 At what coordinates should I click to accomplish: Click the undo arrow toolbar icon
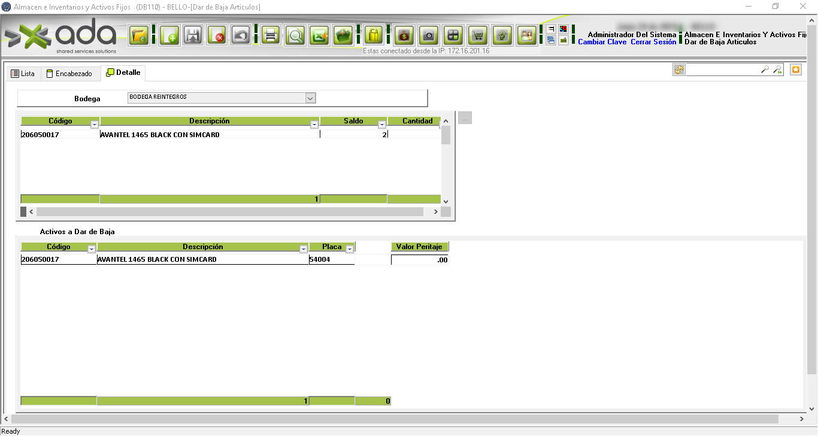tap(240, 35)
